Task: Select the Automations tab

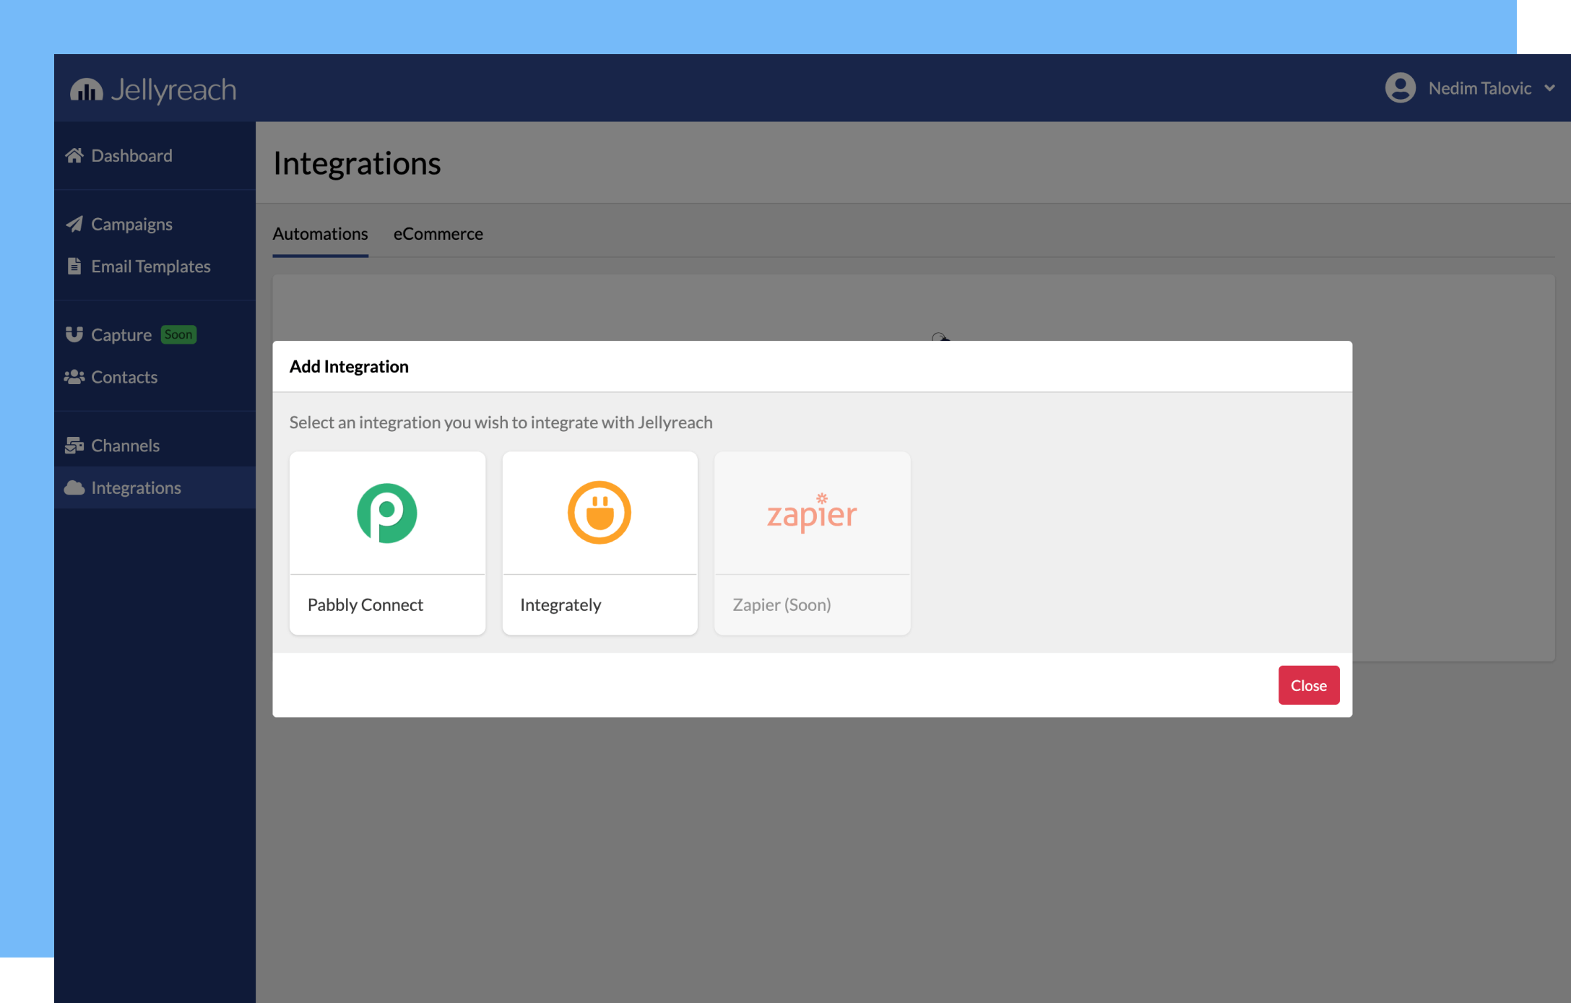Action: (320, 234)
